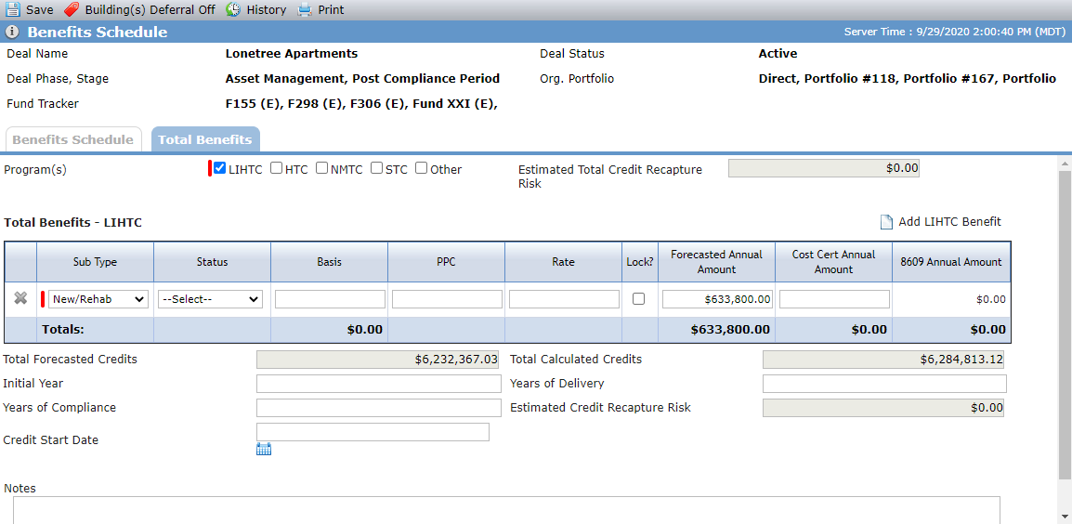Select the Total Benefits tab
This screenshot has height=524, width=1072.
[205, 139]
